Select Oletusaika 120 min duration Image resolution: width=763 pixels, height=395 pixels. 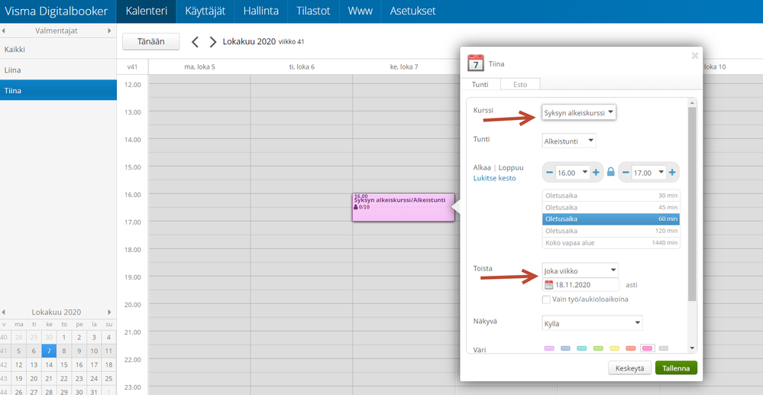coord(611,231)
